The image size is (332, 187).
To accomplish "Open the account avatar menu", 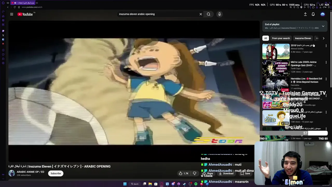I will 323,14.
